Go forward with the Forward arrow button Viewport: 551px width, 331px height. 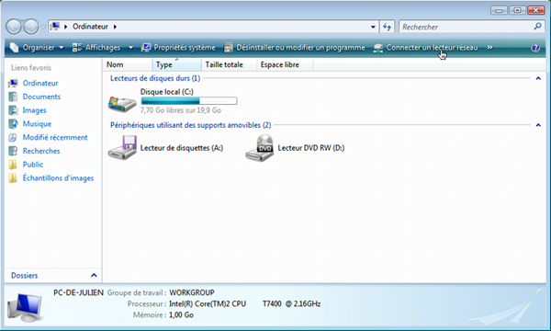click(x=31, y=27)
